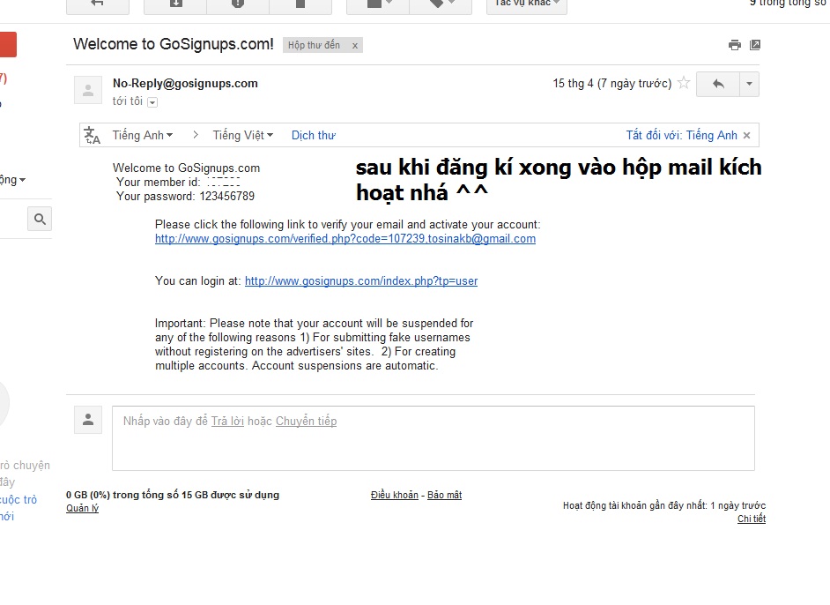Click the magnifier search button in left sidebar
This screenshot has width=830, height=605.
pos(40,219)
